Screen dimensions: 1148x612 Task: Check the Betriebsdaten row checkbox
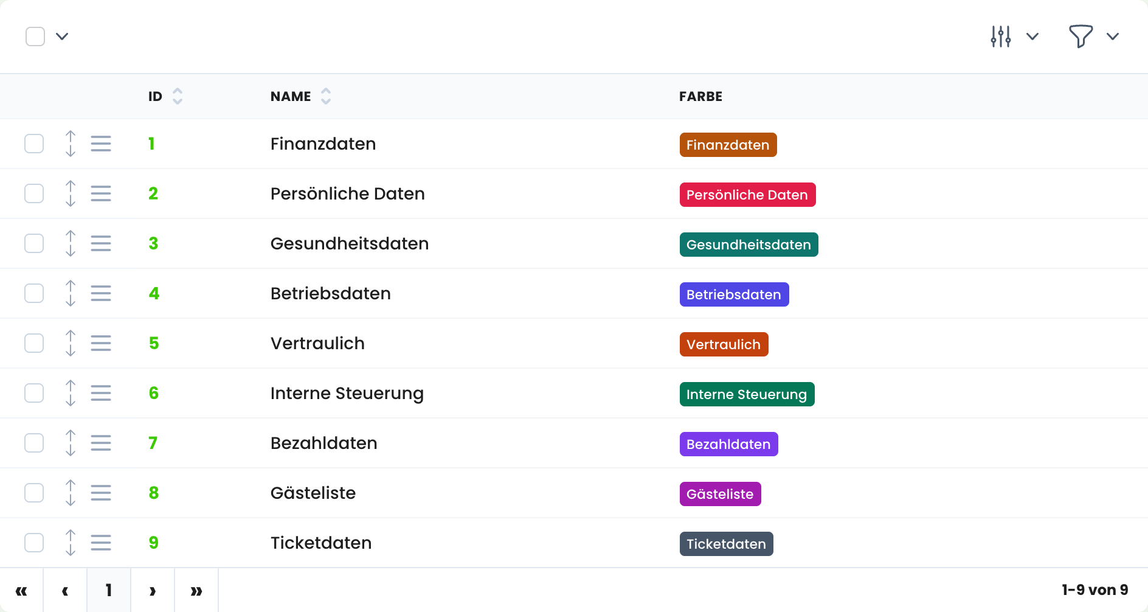(x=34, y=293)
